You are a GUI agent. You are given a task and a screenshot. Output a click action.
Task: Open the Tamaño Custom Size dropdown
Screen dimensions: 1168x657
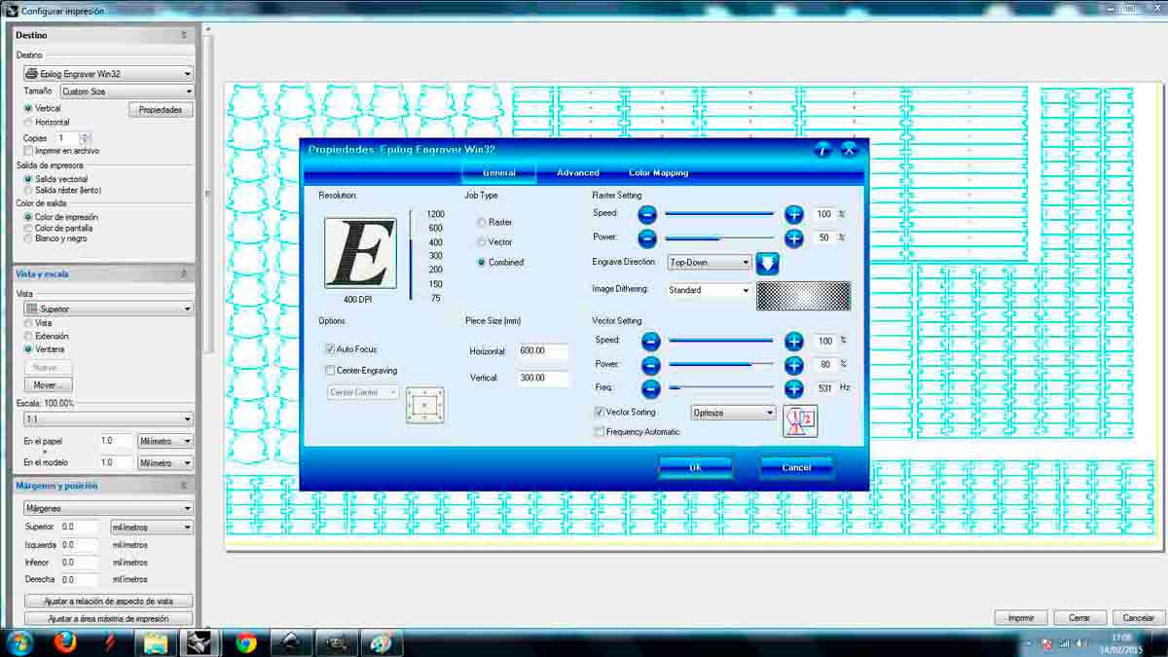coord(127,91)
